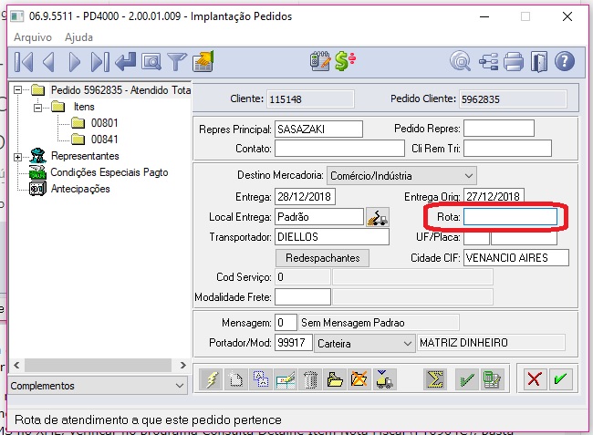
Task: Click the Redespachantes button
Action: [x=323, y=258]
